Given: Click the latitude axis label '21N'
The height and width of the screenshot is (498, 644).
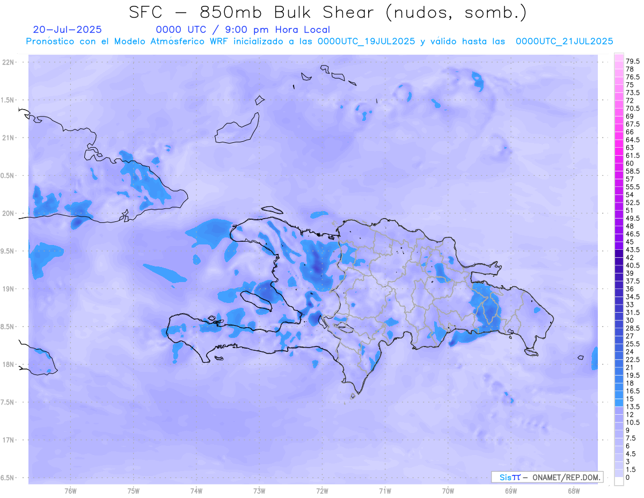Looking at the screenshot, I should [x=9, y=138].
